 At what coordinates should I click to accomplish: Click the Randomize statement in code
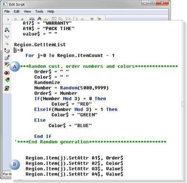pyautogui.click(x=47, y=82)
